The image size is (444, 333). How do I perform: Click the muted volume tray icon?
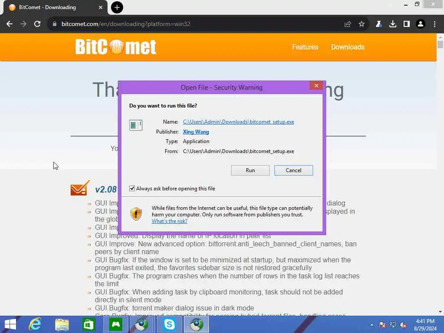[x=403, y=325]
